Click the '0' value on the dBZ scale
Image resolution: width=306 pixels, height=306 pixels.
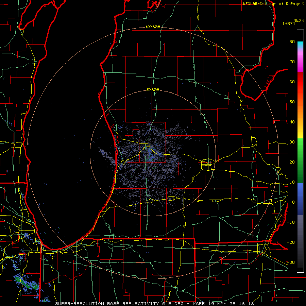click(293, 202)
